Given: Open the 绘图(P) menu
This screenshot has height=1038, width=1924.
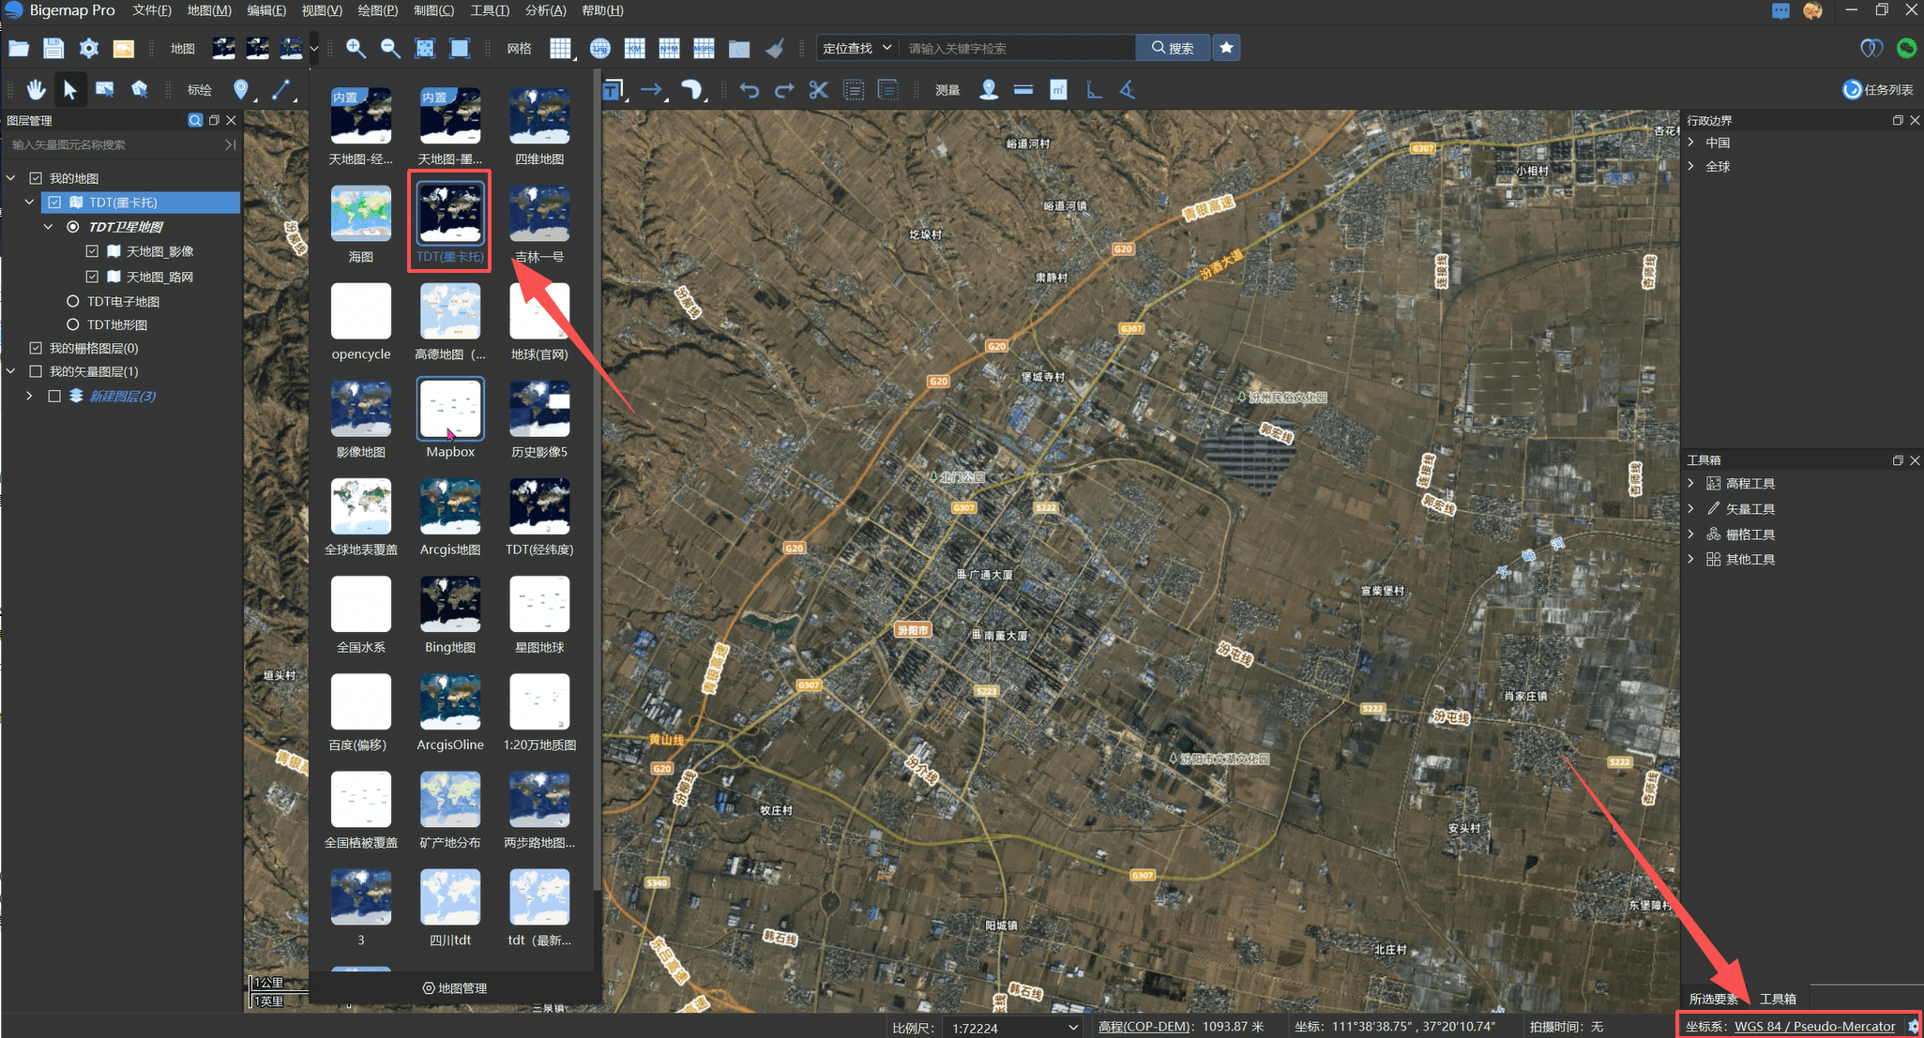Looking at the screenshot, I should point(377,10).
